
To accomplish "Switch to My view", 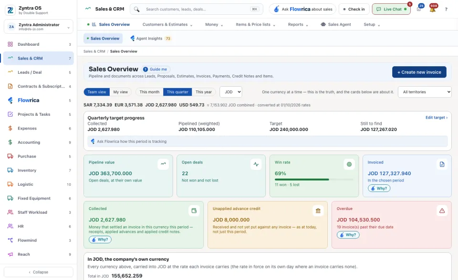I will (120, 92).
